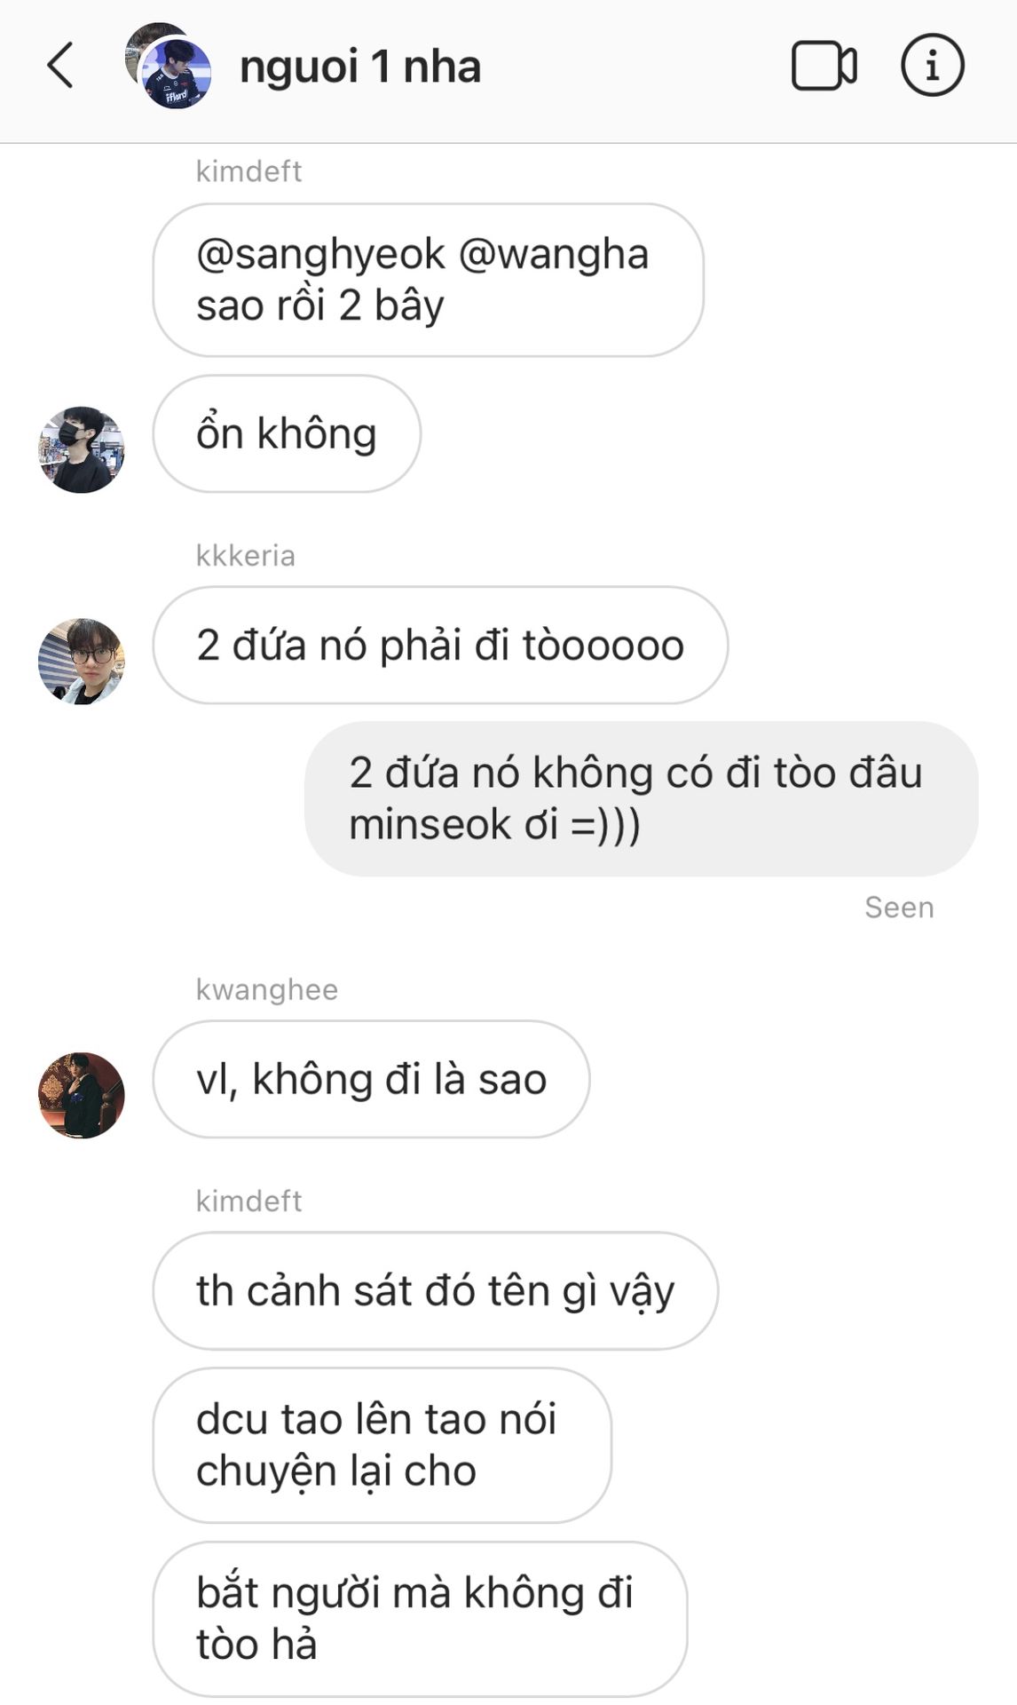The width and height of the screenshot is (1017, 1705).
Task: Tap the 'vl, không đi là sao' bubble
Action: click(x=371, y=1079)
